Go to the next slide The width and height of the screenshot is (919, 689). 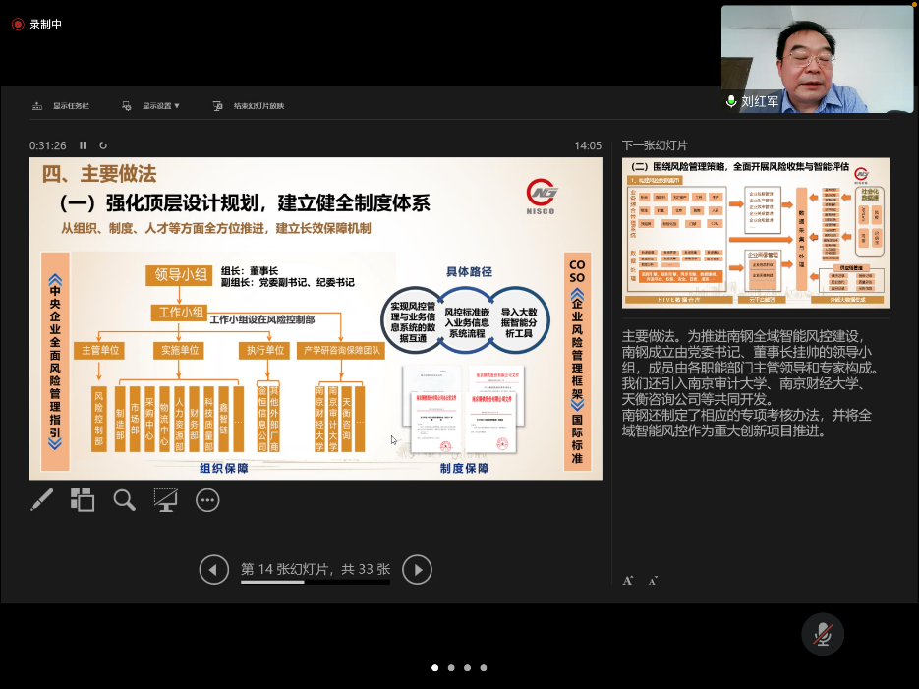point(417,569)
